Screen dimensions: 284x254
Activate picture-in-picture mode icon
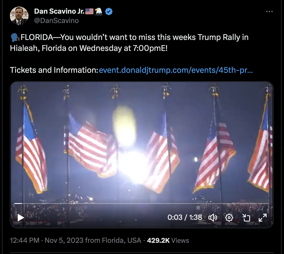[246, 218]
